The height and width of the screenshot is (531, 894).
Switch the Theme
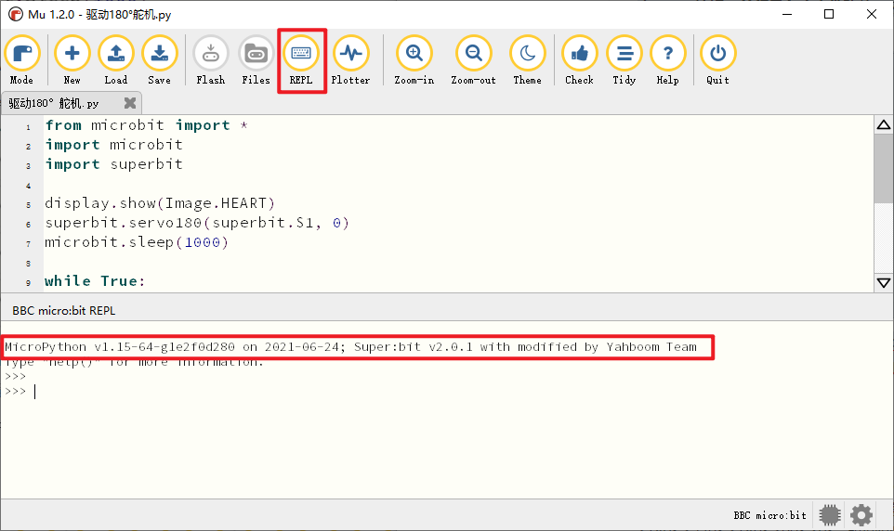pos(528,60)
